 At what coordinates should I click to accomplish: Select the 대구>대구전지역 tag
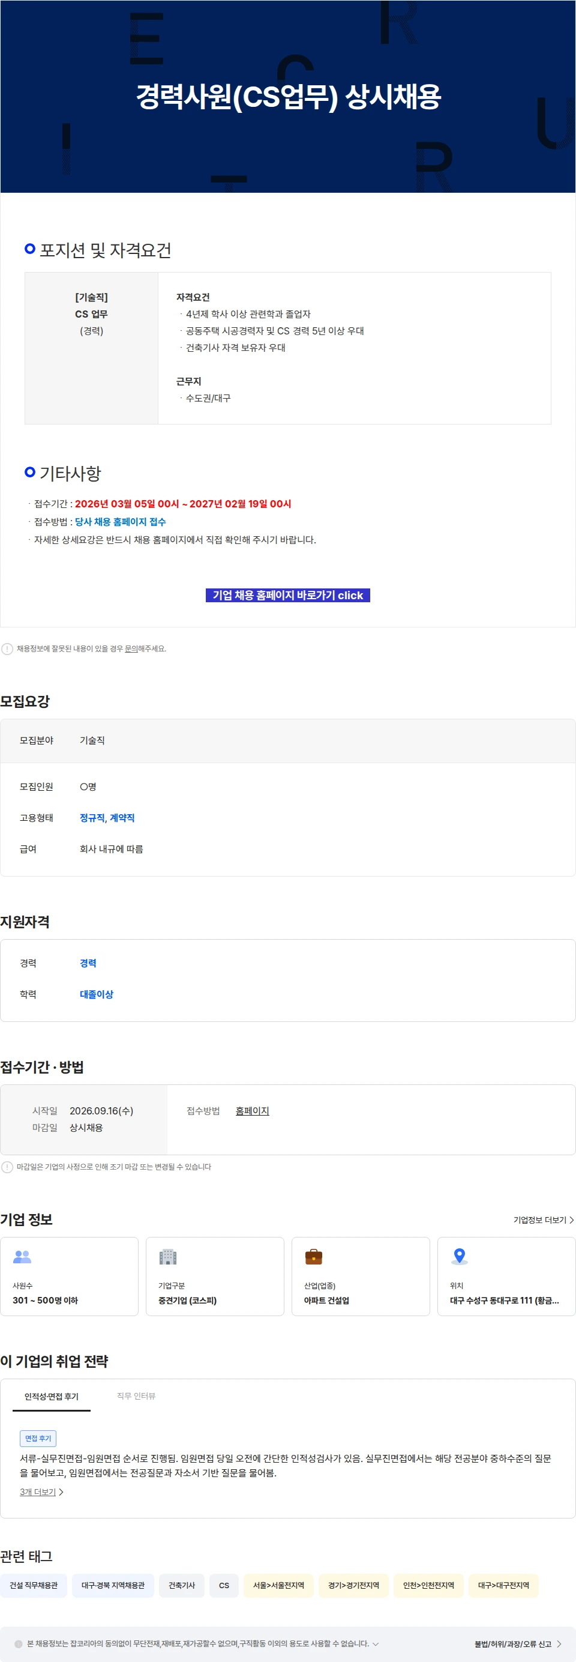click(503, 1585)
